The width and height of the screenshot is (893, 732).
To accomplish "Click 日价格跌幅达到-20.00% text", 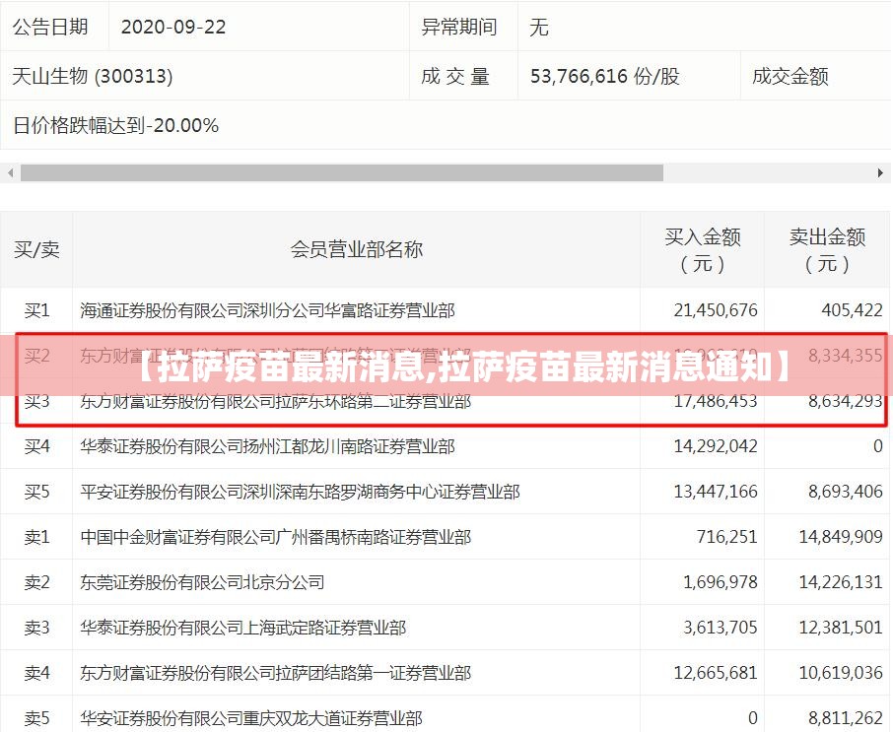I will pos(115,125).
